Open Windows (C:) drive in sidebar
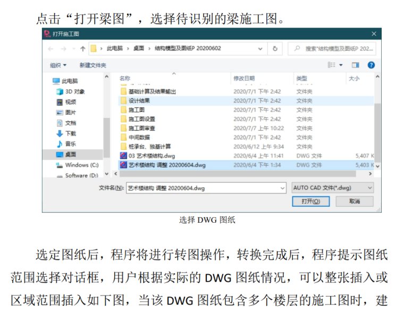Screen dimensions: 404x312 point(81,165)
